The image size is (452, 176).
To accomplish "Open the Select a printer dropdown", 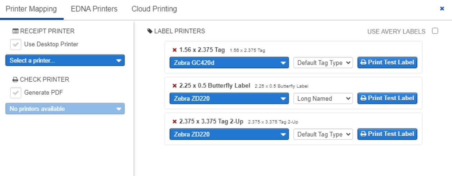I will tap(65, 61).
